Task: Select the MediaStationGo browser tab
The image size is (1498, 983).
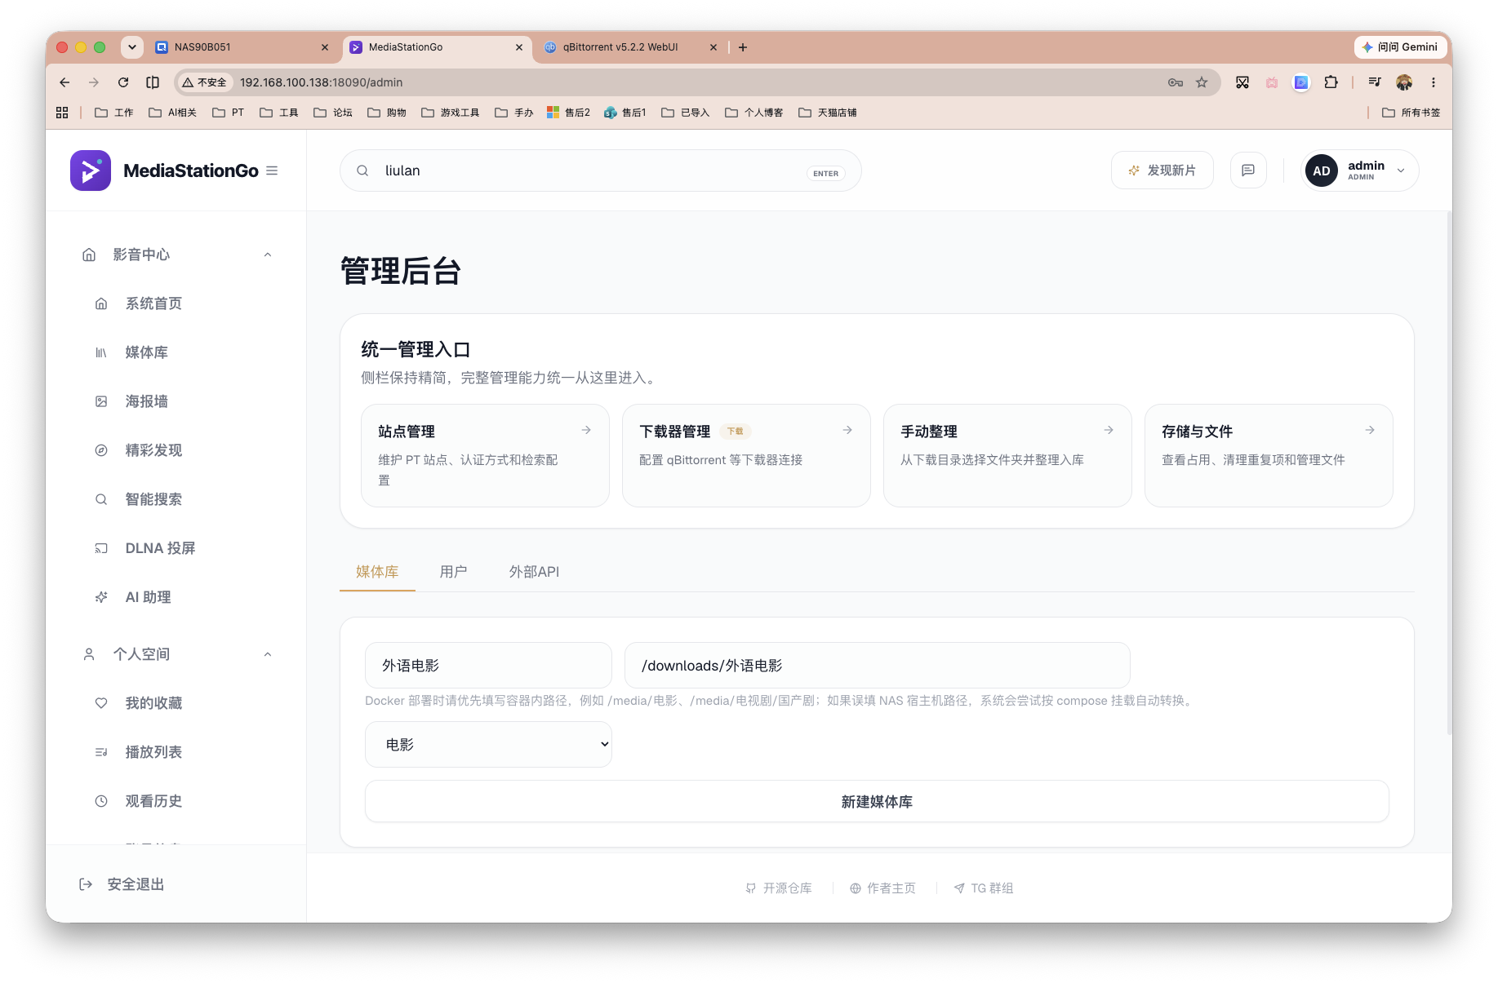Action: tap(436, 47)
